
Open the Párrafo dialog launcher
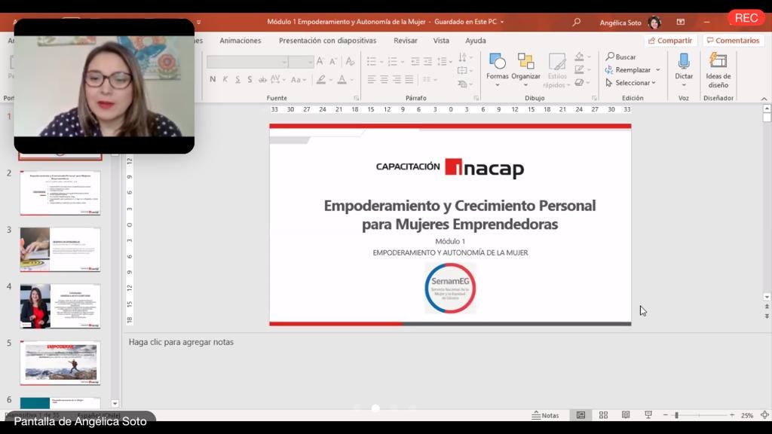click(x=476, y=99)
